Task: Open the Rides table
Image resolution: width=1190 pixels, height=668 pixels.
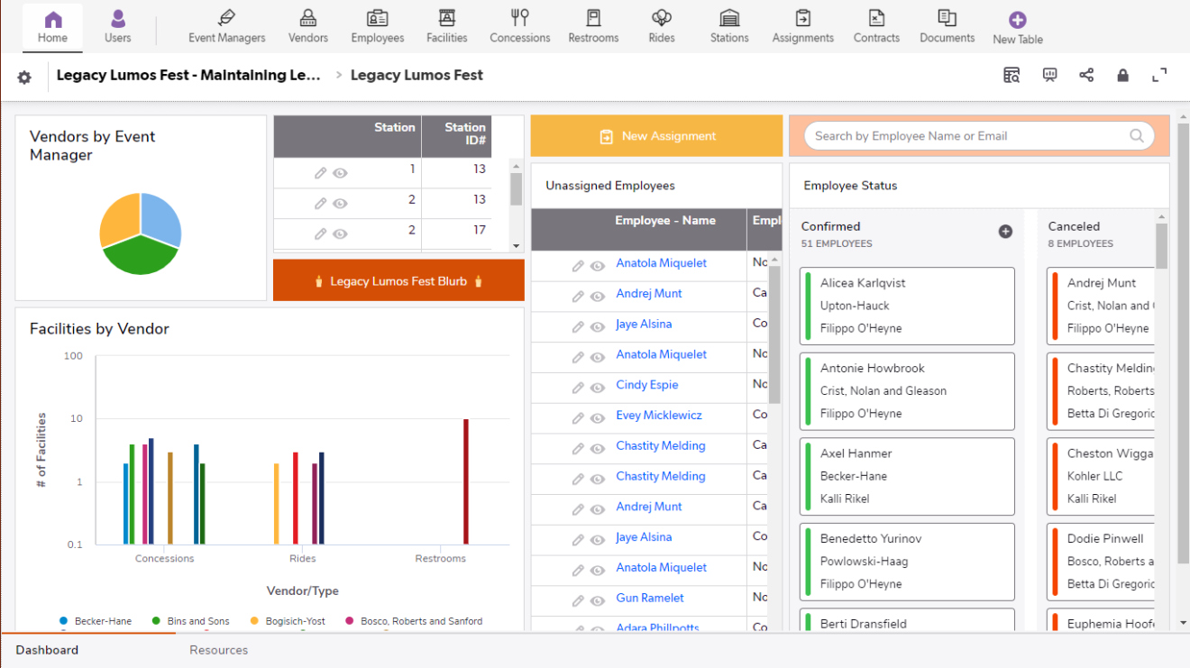Action: pyautogui.click(x=661, y=27)
